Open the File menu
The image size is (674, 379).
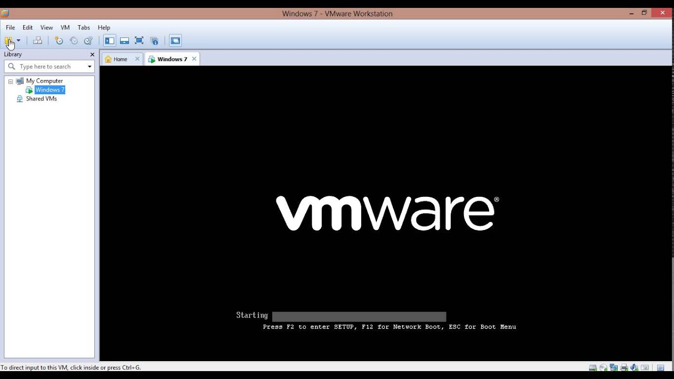11,27
